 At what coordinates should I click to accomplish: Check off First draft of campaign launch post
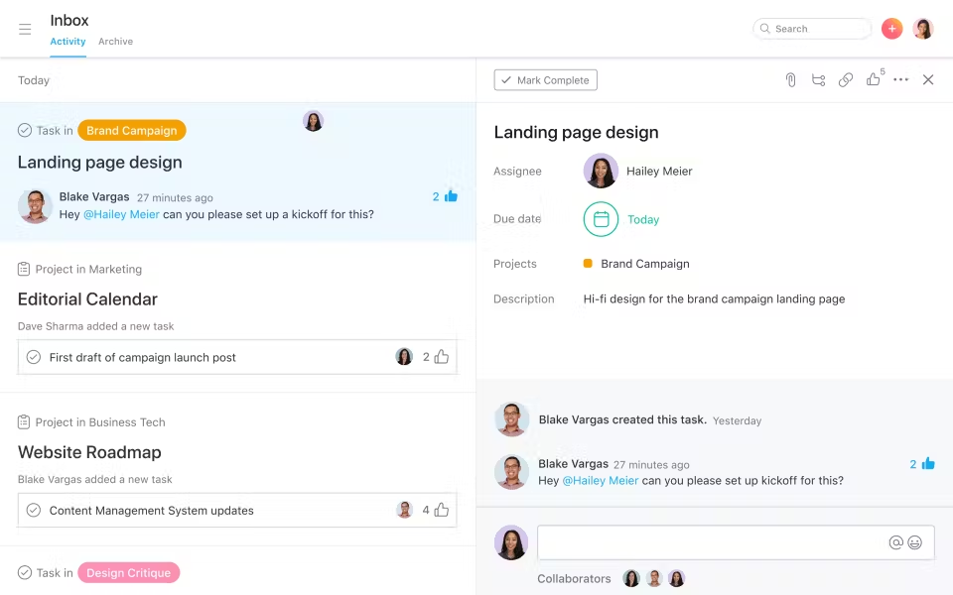coord(34,357)
